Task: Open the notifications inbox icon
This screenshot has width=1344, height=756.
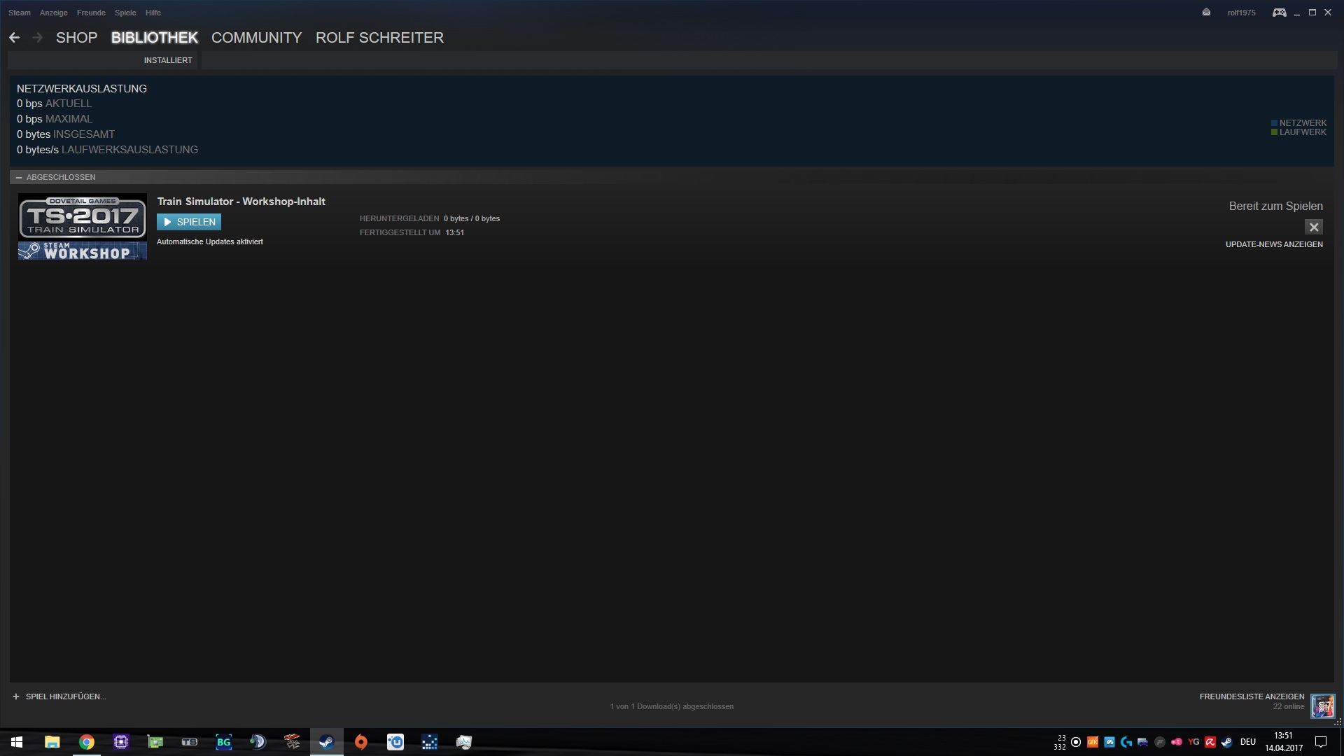Action: pos(1206,13)
